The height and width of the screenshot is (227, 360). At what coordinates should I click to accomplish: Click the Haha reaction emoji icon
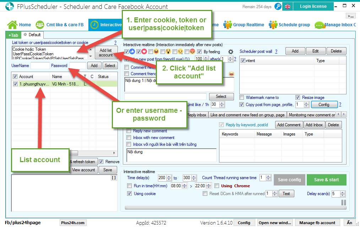156,51
